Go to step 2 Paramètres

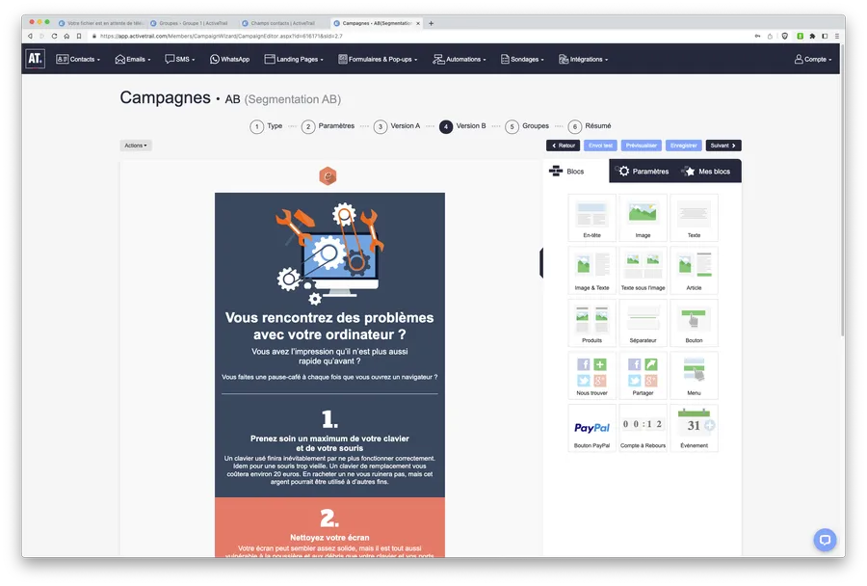tap(328, 126)
